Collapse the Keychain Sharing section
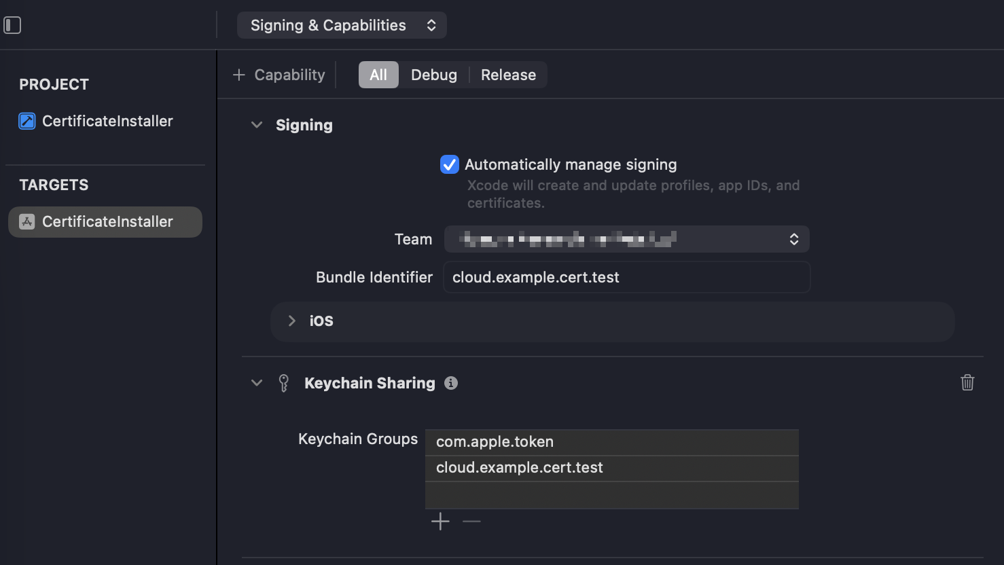 click(x=257, y=383)
